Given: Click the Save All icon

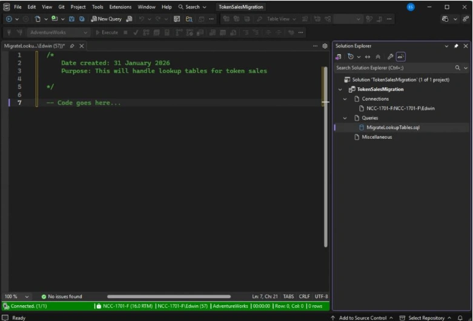Looking at the screenshot, I should click(x=82, y=19).
